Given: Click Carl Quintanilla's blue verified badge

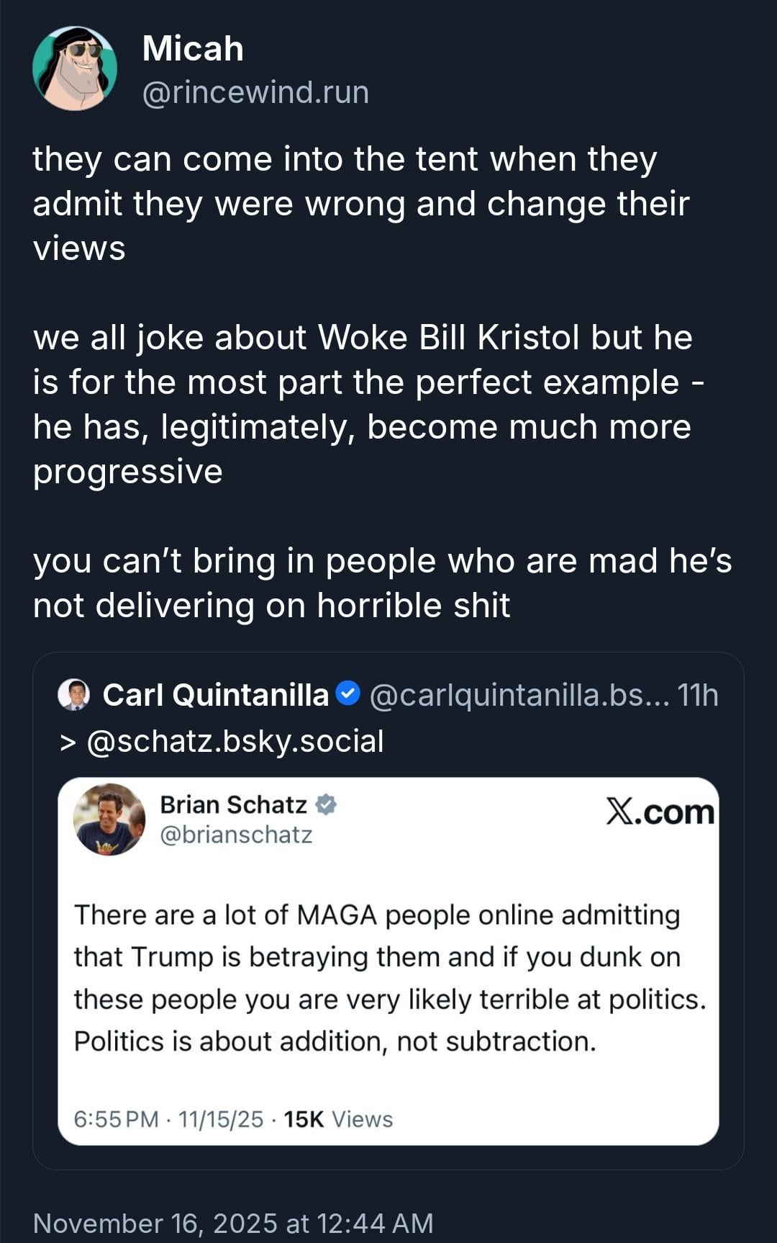Looking at the screenshot, I should click(x=348, y=694).
